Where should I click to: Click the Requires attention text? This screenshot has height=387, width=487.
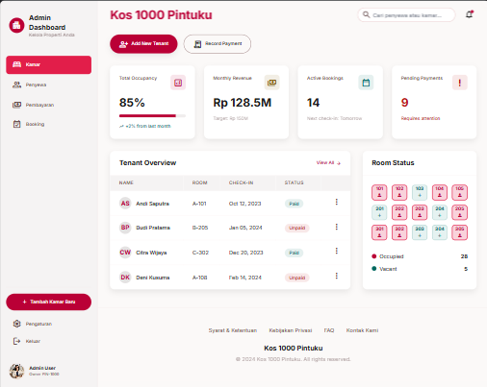[x=421, y=118]
